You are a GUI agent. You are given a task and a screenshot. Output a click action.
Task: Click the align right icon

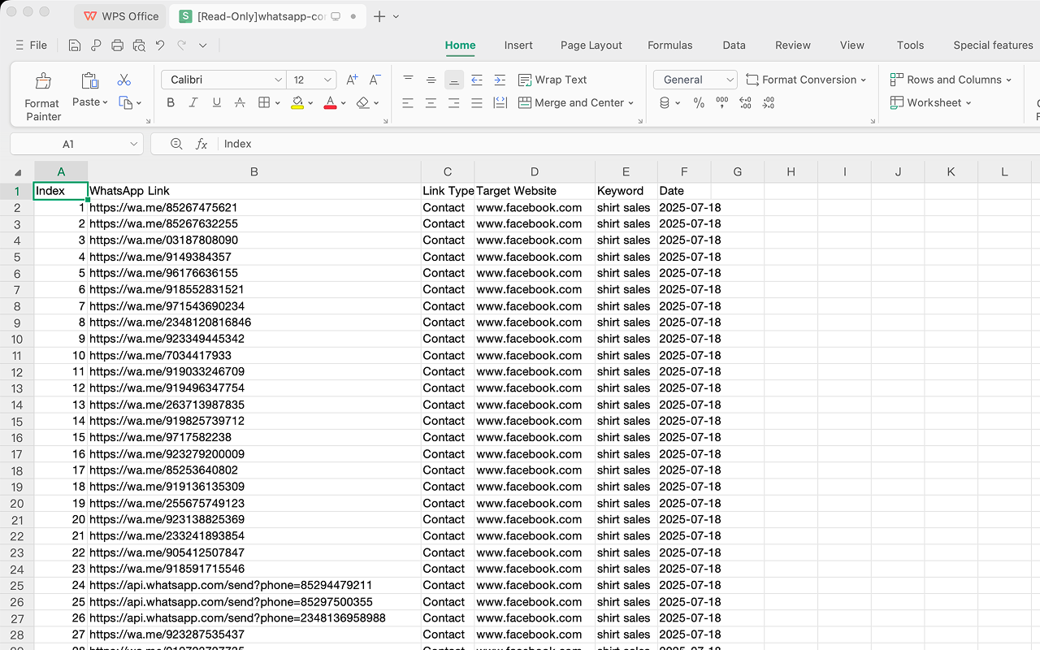(x=453, y=102)
